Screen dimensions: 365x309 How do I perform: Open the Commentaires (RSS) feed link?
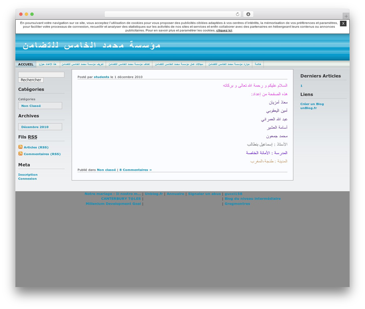[42, 154]
